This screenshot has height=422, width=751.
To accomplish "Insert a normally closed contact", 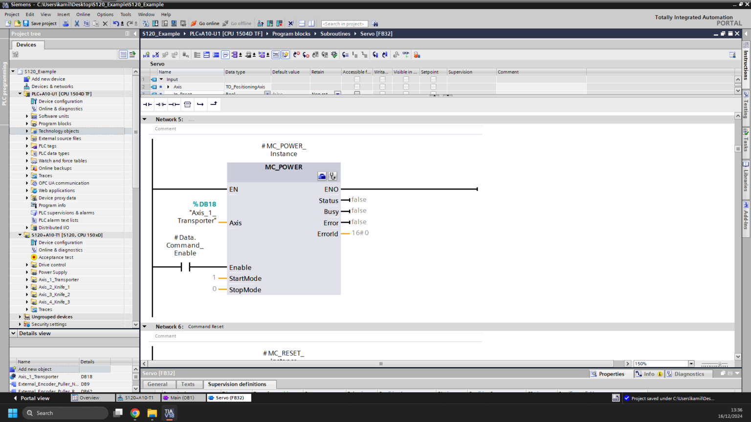I will pos(160,104).
